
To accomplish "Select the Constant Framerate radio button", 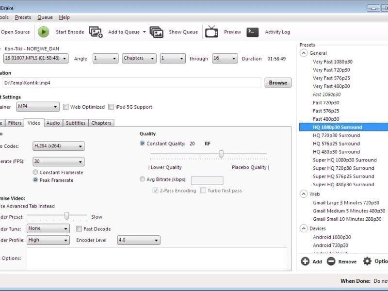I will point(35,172).
